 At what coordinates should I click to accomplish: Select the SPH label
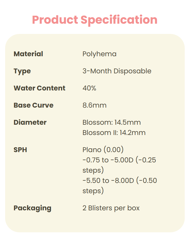[20, 150]
